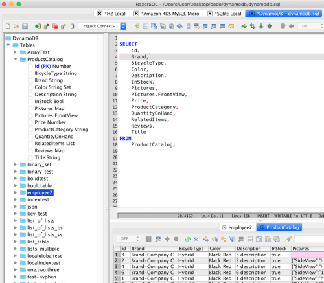This screenshot has height=283, width=324.
Task: Click the gray left arrow toolbar icon
Action: [292, 27]
